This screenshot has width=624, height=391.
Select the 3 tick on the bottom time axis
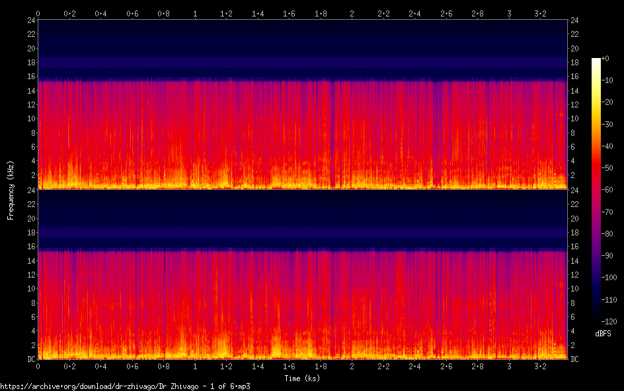tap(509, 366)
